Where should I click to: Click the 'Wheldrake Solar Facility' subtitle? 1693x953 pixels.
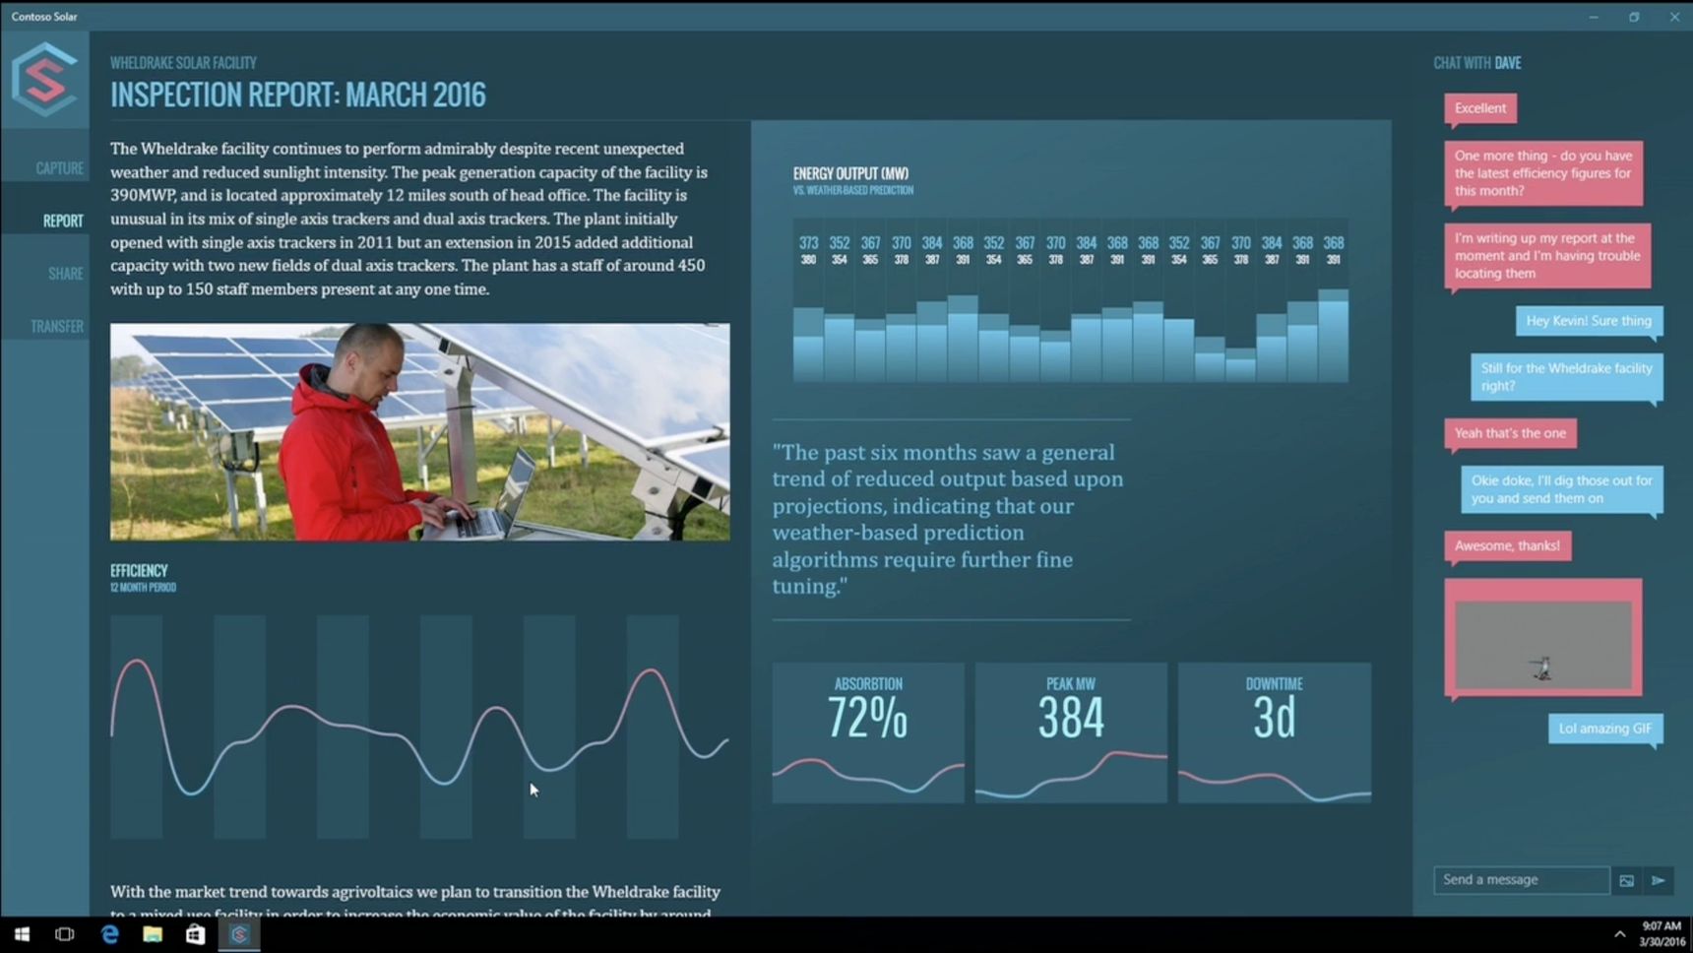183,62
